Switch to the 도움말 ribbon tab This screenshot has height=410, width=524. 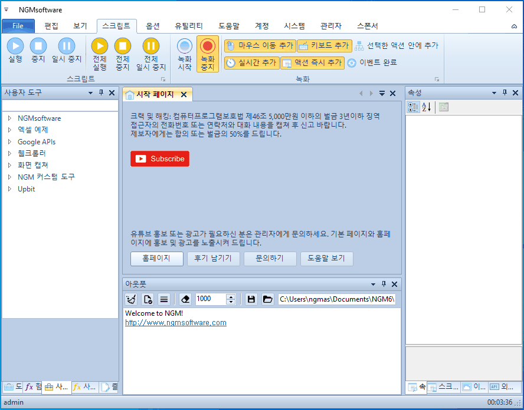[x=229, y=26]
